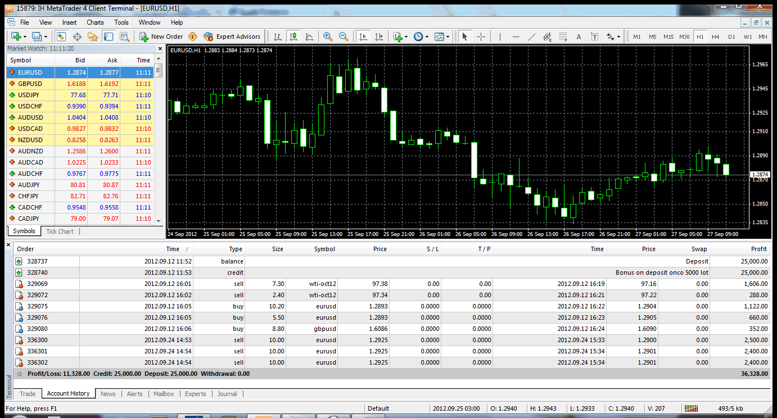The height and width of the screenshot is (418, 777).
Task: Select GBPUSD row in Market Watch
Action: pyautogui.click(x=80, y=84)
